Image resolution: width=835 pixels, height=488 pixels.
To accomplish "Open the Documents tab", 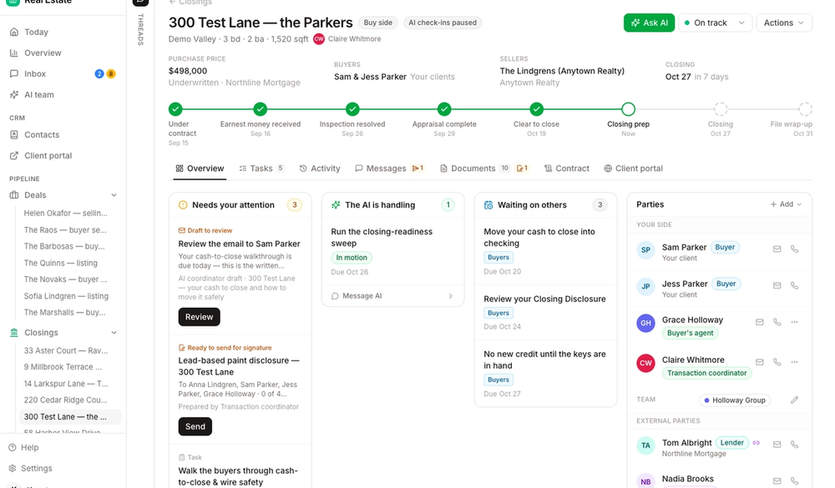I will pos(484,169).
